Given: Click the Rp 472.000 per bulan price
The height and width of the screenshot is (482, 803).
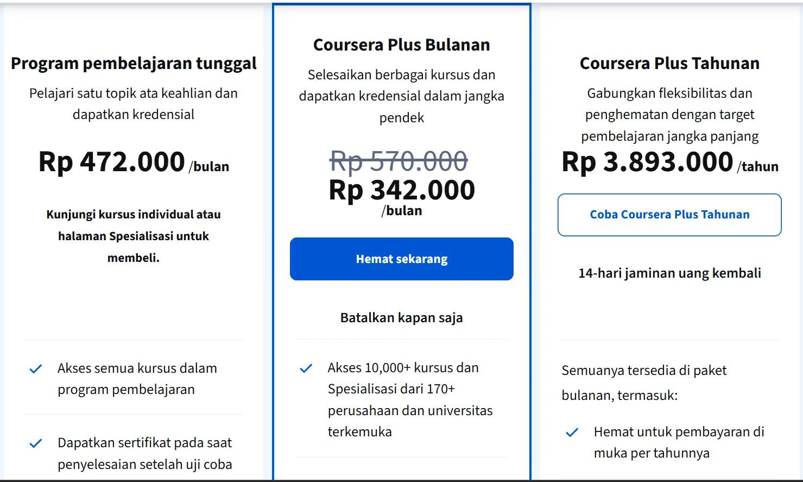Looking at the screenshot, I should tap(134, 162).
